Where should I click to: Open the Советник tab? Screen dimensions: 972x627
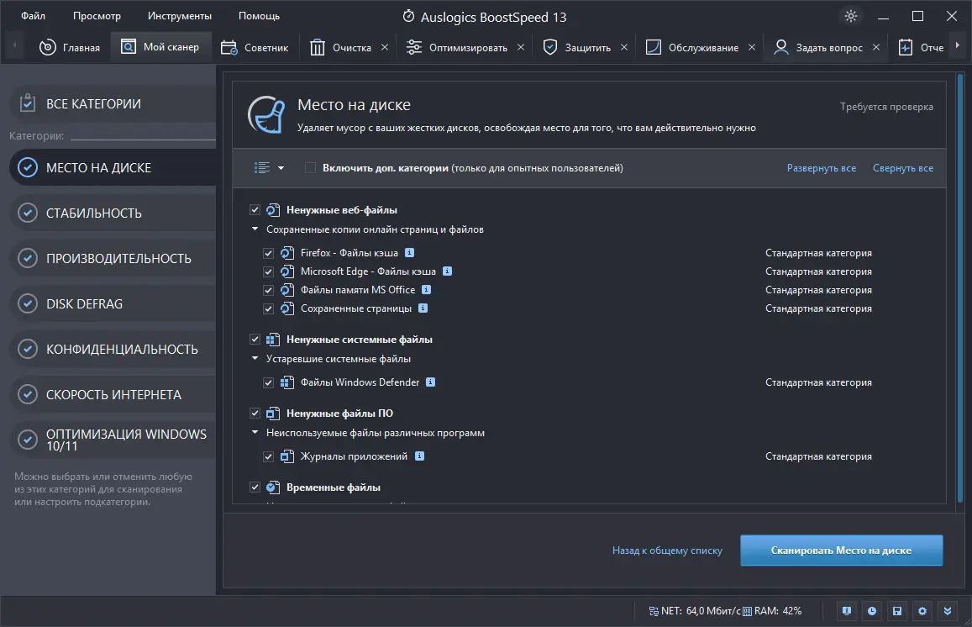click(x=255, y=48)
